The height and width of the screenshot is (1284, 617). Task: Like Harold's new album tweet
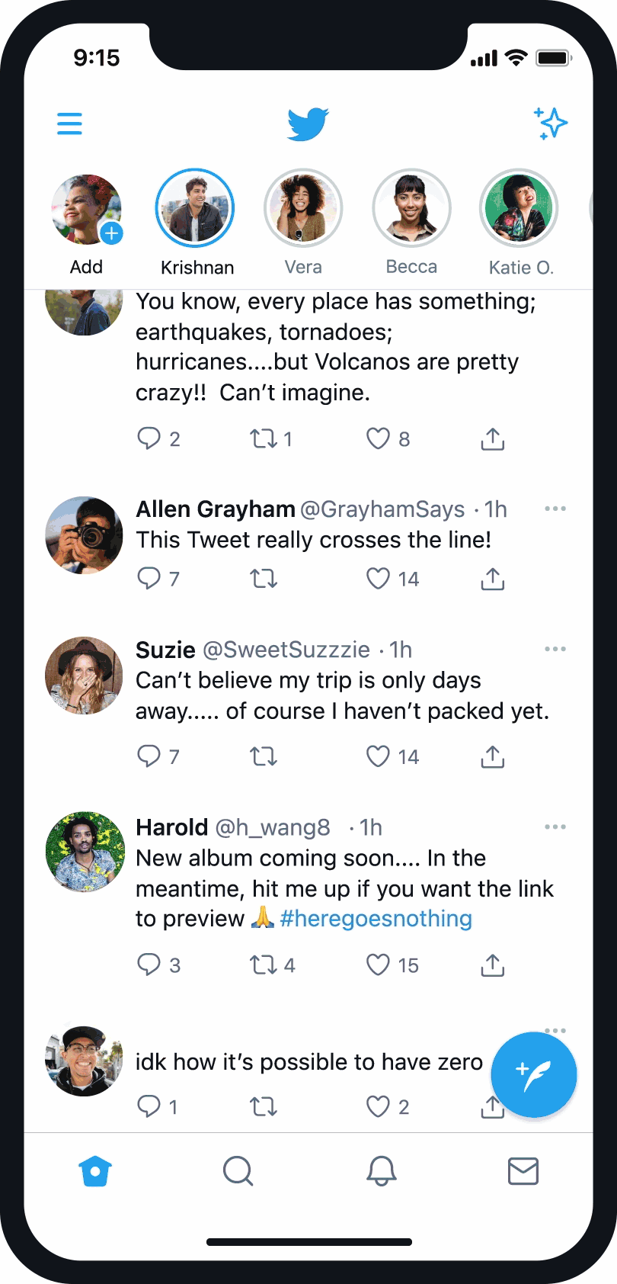[379, 965]
